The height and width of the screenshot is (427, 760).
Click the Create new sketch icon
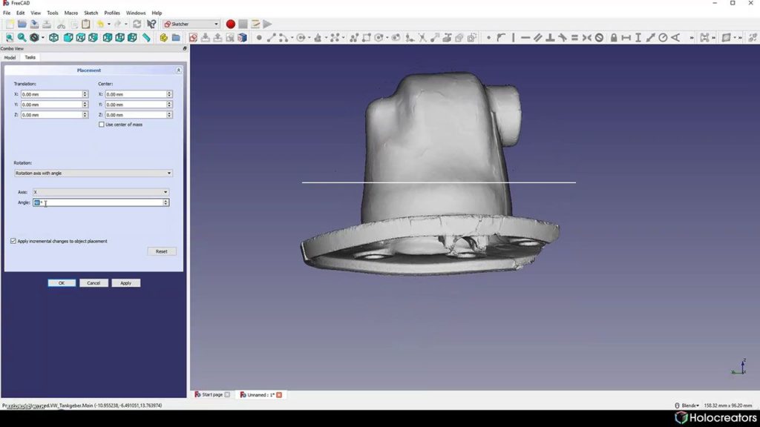193,38
